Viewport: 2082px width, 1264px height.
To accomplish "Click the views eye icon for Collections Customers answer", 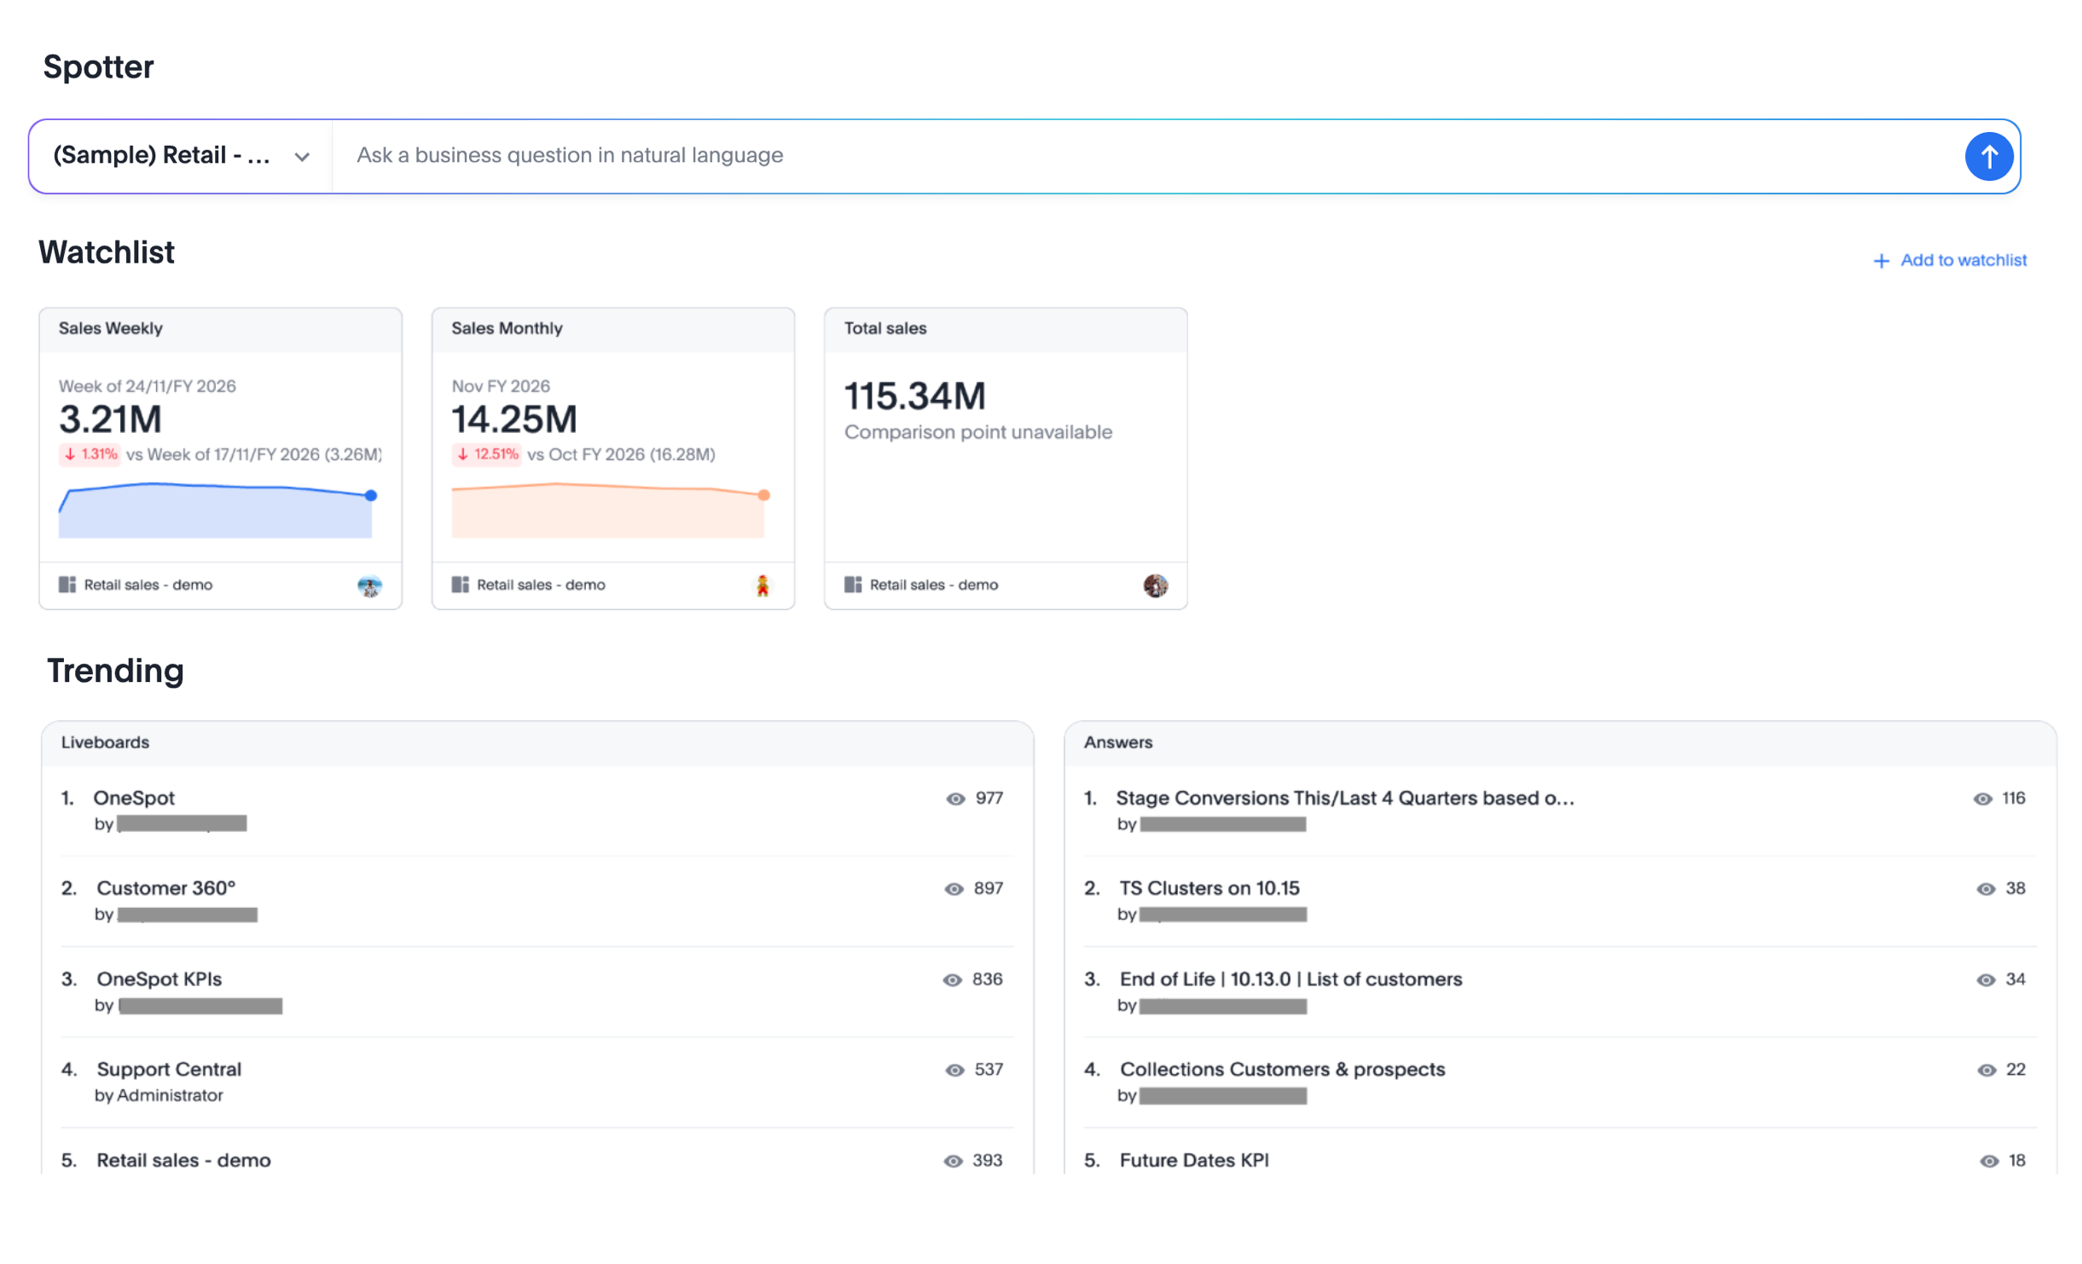I will [1986, 1071].
